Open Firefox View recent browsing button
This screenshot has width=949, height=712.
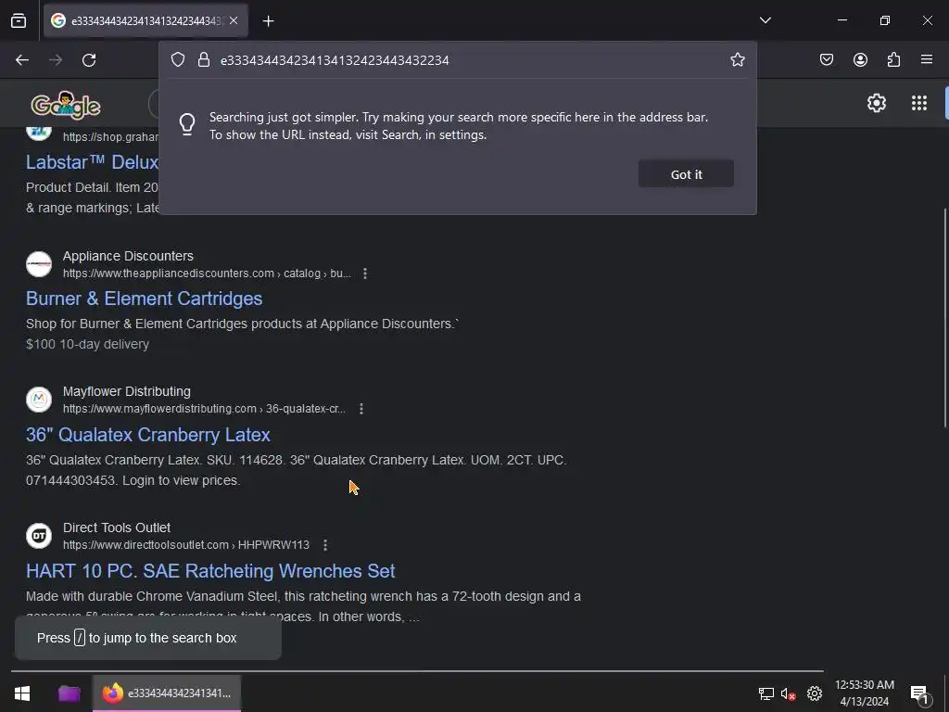tap(19, 20)
